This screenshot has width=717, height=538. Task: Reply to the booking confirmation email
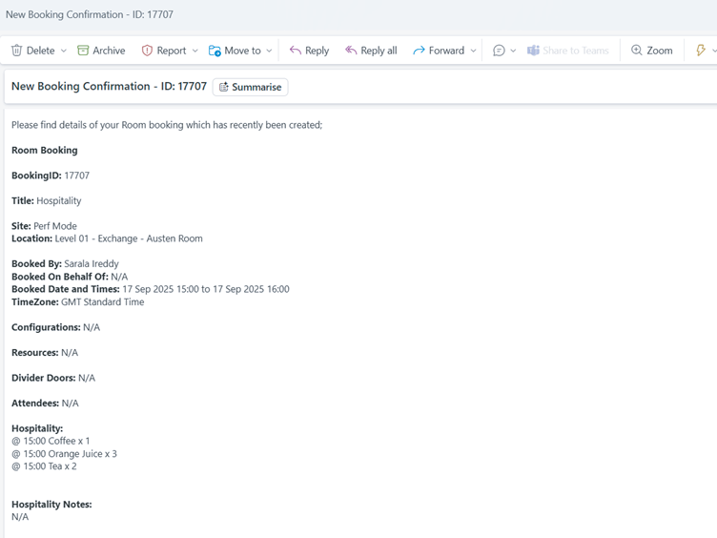[x=309, y=51]
